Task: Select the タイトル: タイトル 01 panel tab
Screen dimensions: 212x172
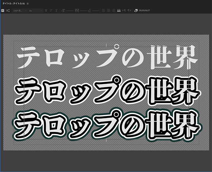Action: [13, 3]
